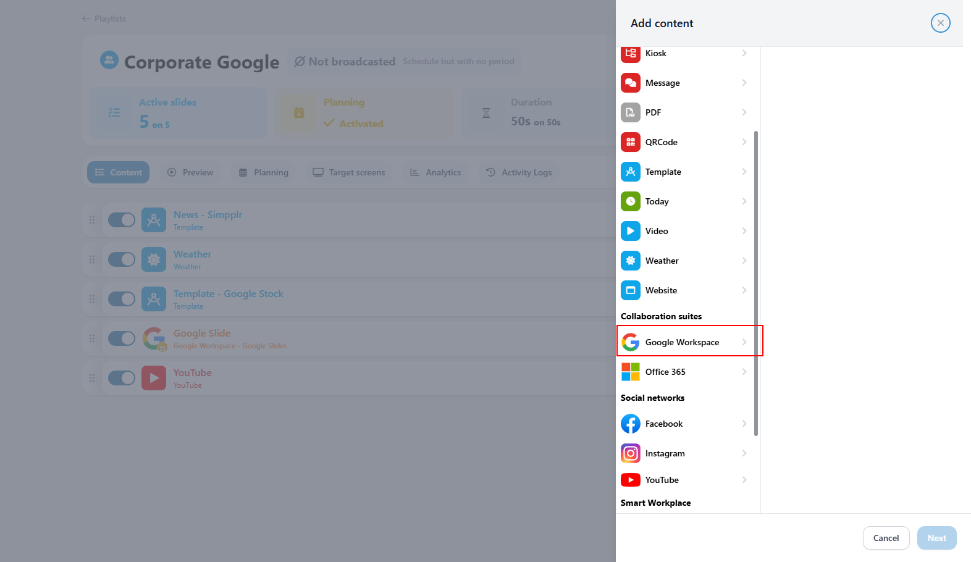Close the Add content panel

tap(940, 23)
